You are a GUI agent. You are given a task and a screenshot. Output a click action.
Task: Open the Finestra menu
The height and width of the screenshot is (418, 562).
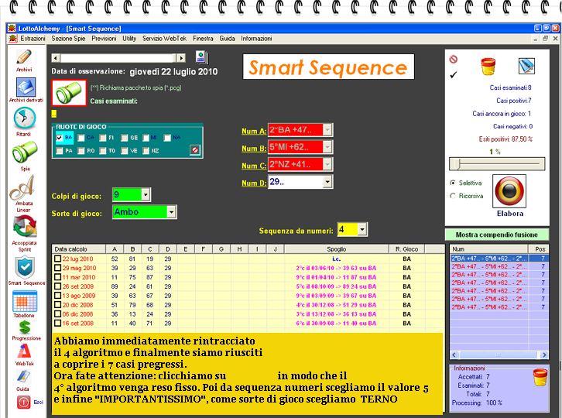coord(203,39)
